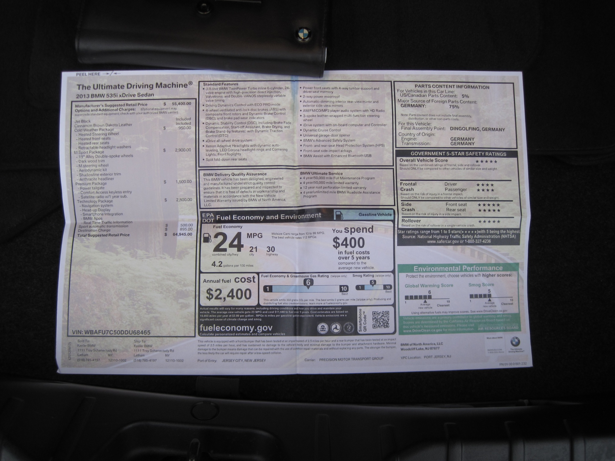This screenshot has width=615, height=461.
Task: Click the Standard Features heading
Action: pyautogui.click(x=221, y=84)
